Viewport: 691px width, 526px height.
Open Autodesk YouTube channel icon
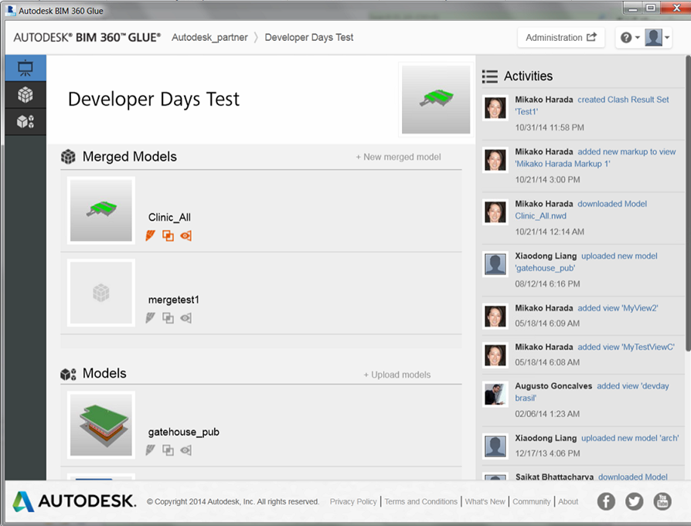point(662,501)
